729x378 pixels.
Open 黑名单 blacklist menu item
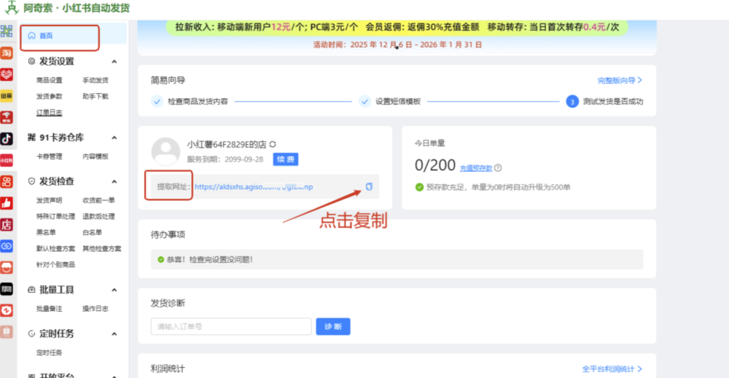coord(46,232)
